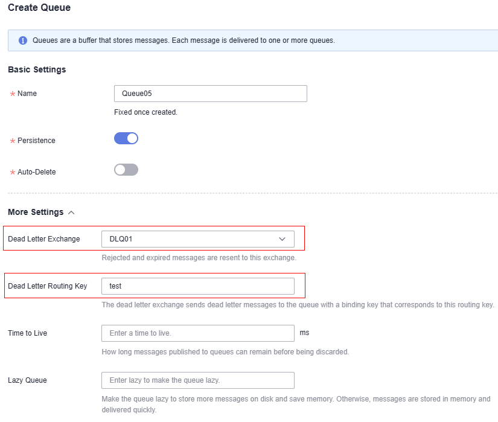This screenshot has height=422, width=498.
Task: Enable the Auto-Delete switch
Action: [126, 170]
